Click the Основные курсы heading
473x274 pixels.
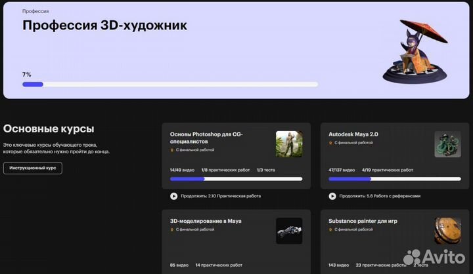(49, 128)
